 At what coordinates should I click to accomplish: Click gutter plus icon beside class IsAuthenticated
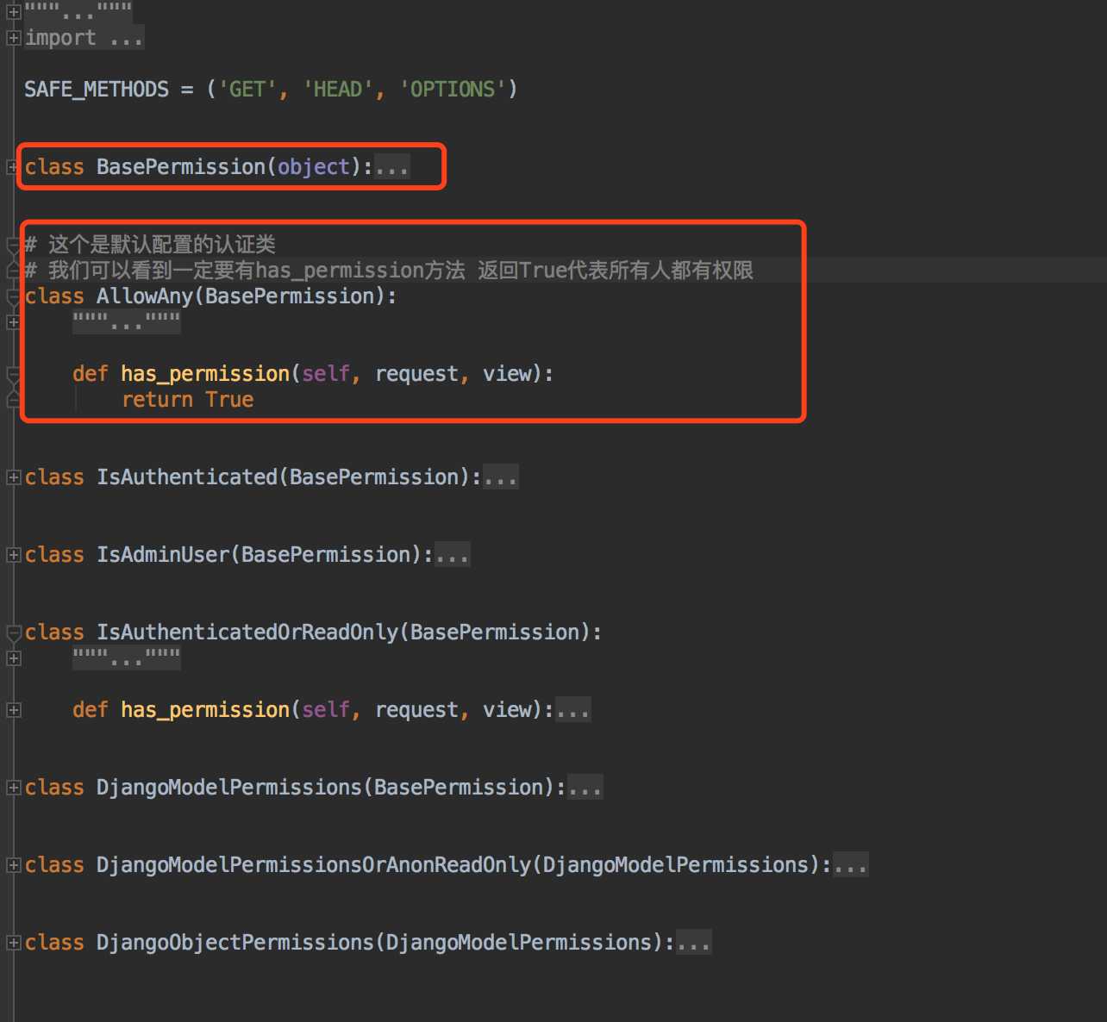(13, 477)
